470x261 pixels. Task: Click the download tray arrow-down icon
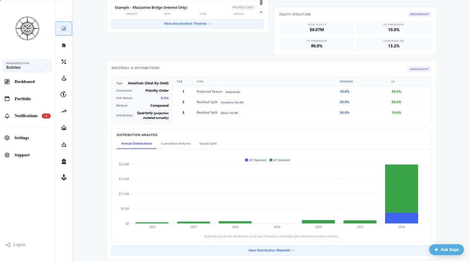64,144
